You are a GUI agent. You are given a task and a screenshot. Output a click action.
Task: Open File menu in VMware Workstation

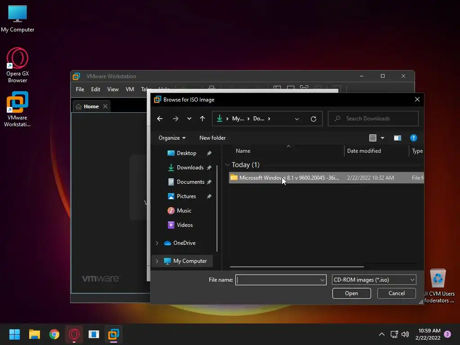coord(80,89)
